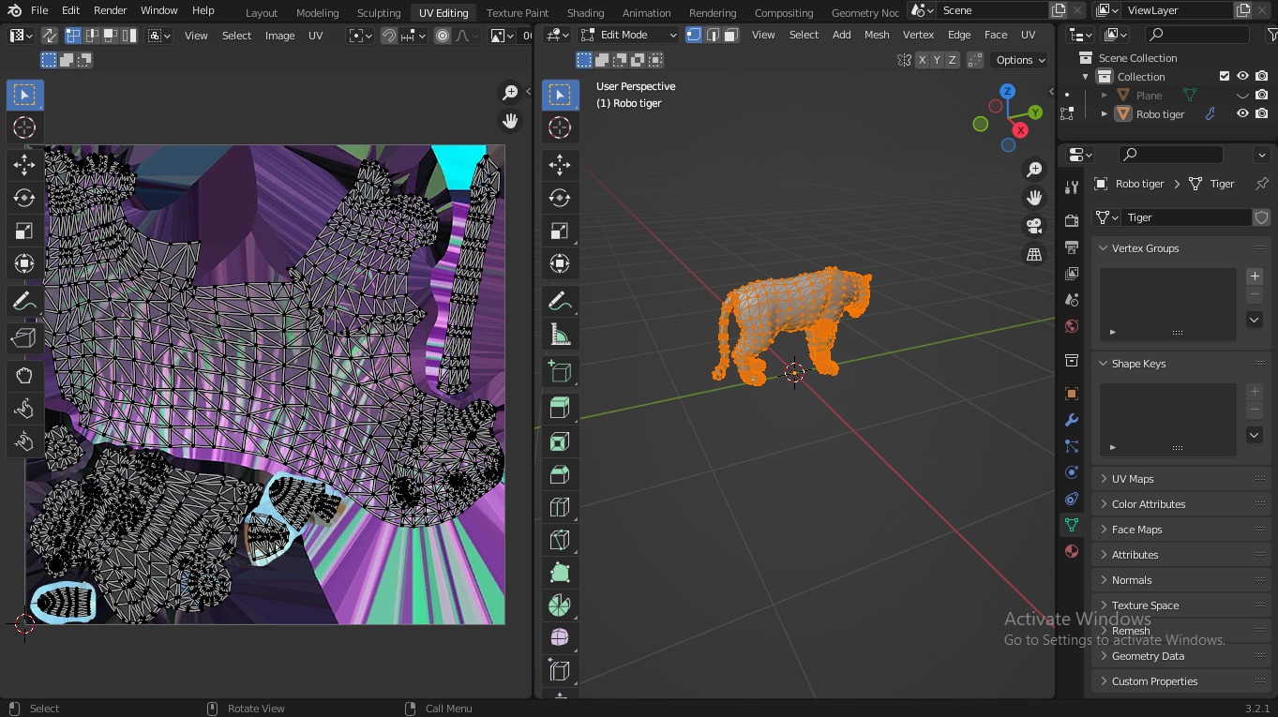The image size is (1278, 717).
Task: Click the pan hand icon in UV editor
Action: pyautogui.click(x=510, y=121)
